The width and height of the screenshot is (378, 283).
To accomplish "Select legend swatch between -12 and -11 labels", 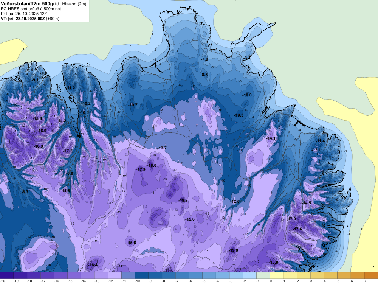I will tap(115, 275).
